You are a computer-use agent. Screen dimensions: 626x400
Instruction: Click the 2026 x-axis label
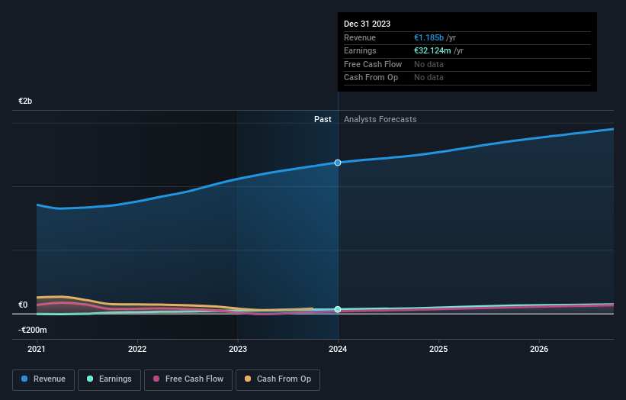point(539,349)
